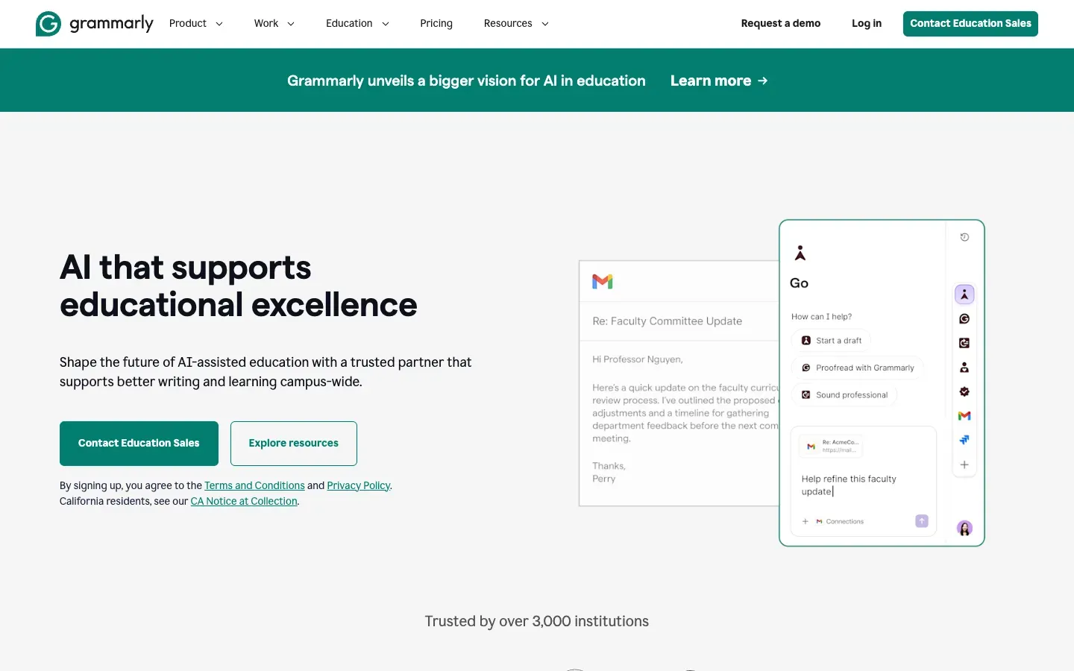
Task: Select the highlighted Go agent icon in the sidebar
Action: (x=964, y=294)
